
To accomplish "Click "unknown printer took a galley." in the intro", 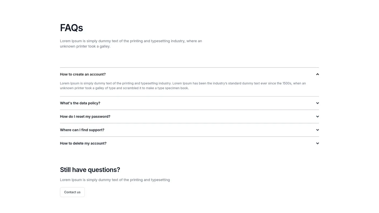I will pos(85,46).
